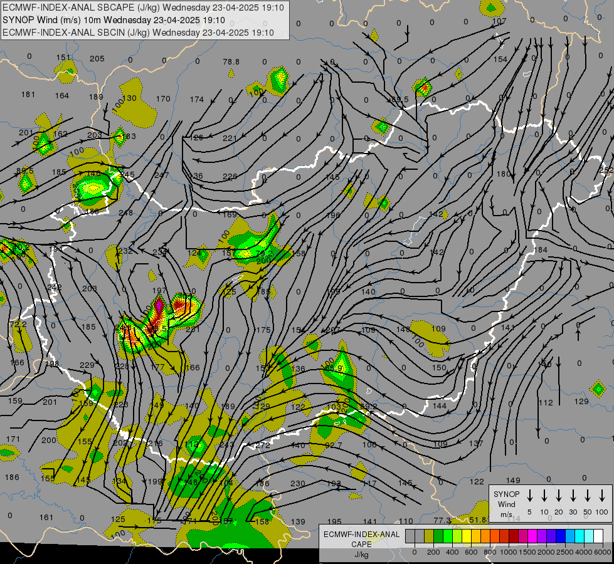Pick the dark red CAPE legend swatch

[x=514, y=536]
